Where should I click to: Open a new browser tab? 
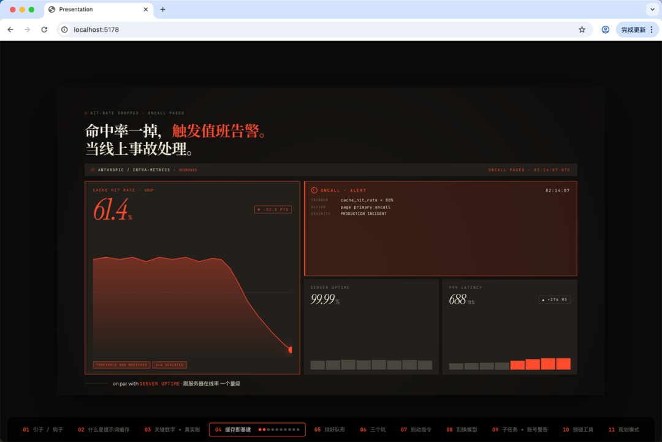[162, 9]
